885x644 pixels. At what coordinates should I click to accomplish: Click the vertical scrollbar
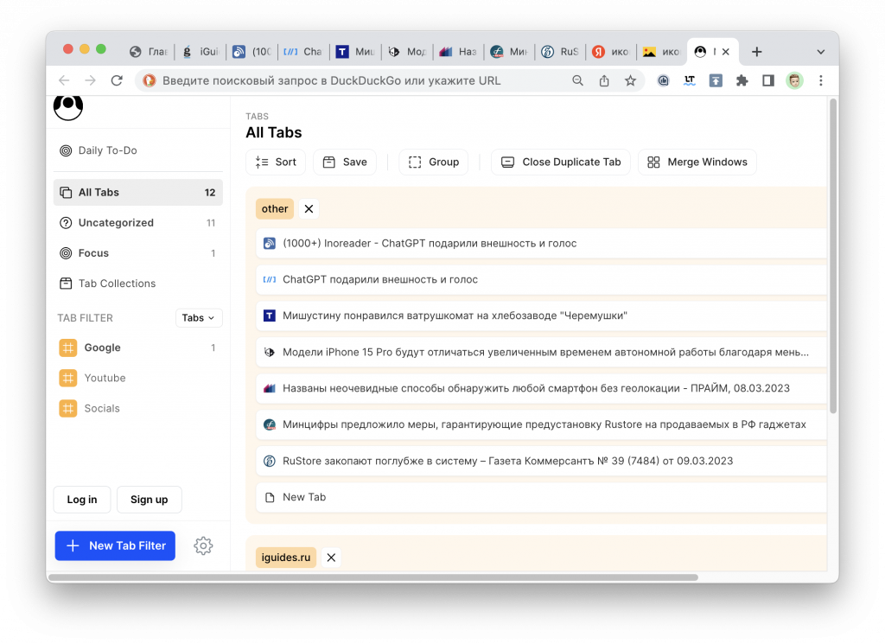[x=833, y=257]
